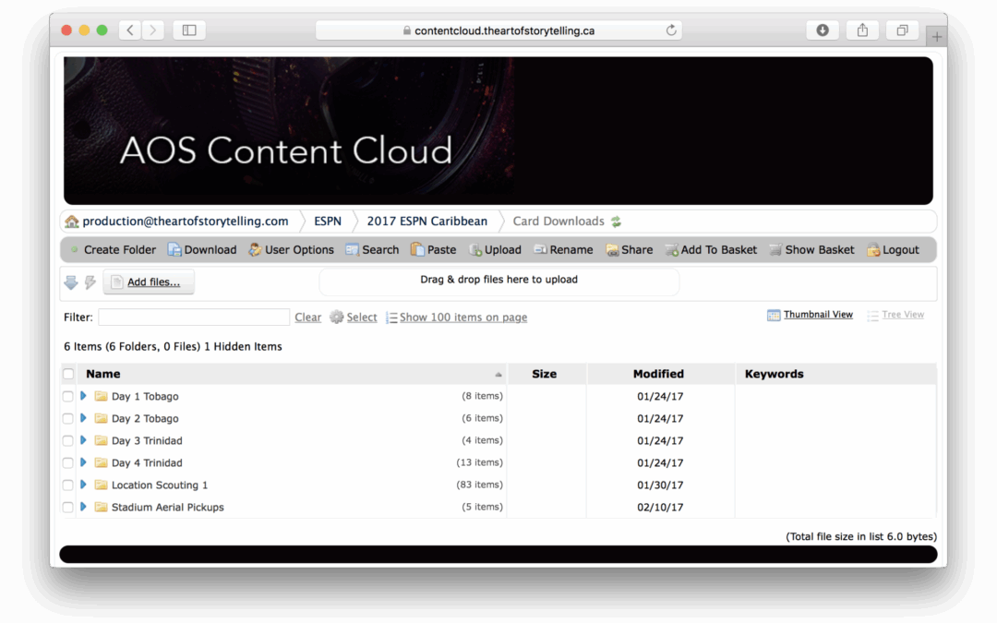
Task: Click the download arrow icon left of Add files
Action: point(71,282)
